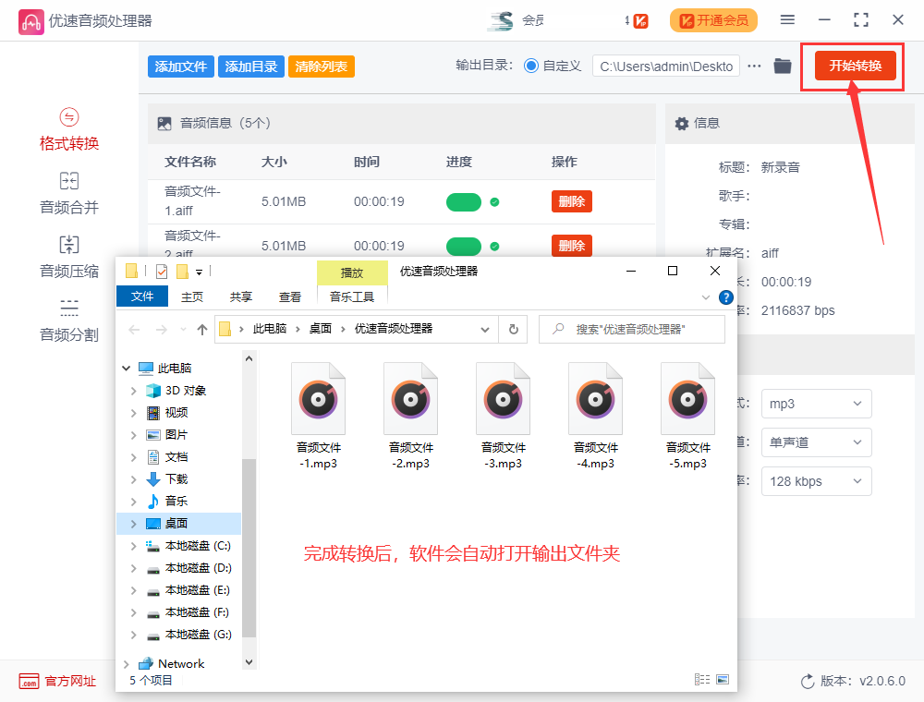Image resolution: width=924 pixels, height=702 pixels.
Task: Click the progress bar of 音频文件-1.aiff
Action: click(x=464, y=200)
